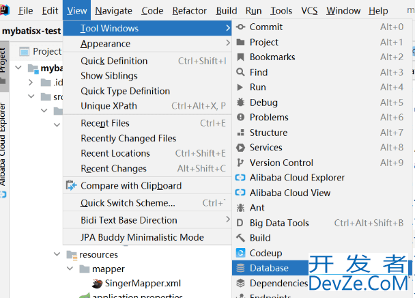Click the Alibaba Cloud Explorer icon
The width and height of the screenshot is (415, 298).
coord(240,178)
